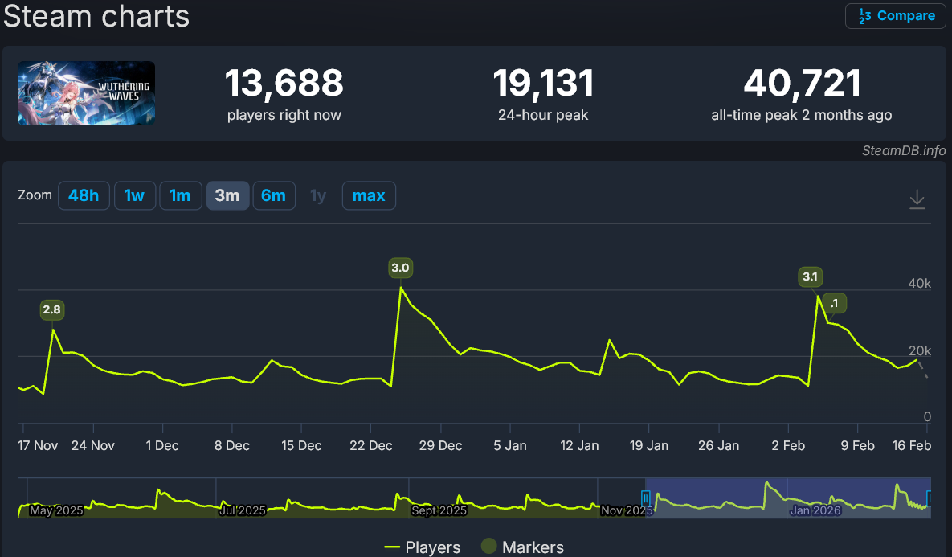This screenshot has width=952, height=557.
Task: Select the Steam charts heading
Action: [96, 16]
